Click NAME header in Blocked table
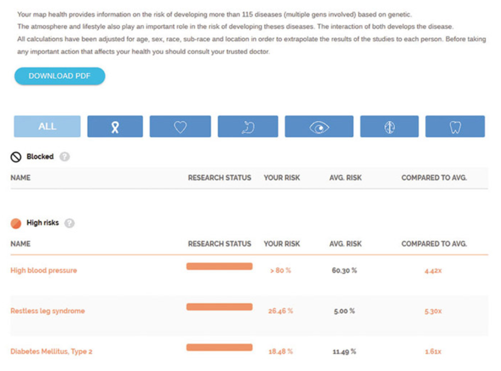The image size is (501, 371). 21,178
